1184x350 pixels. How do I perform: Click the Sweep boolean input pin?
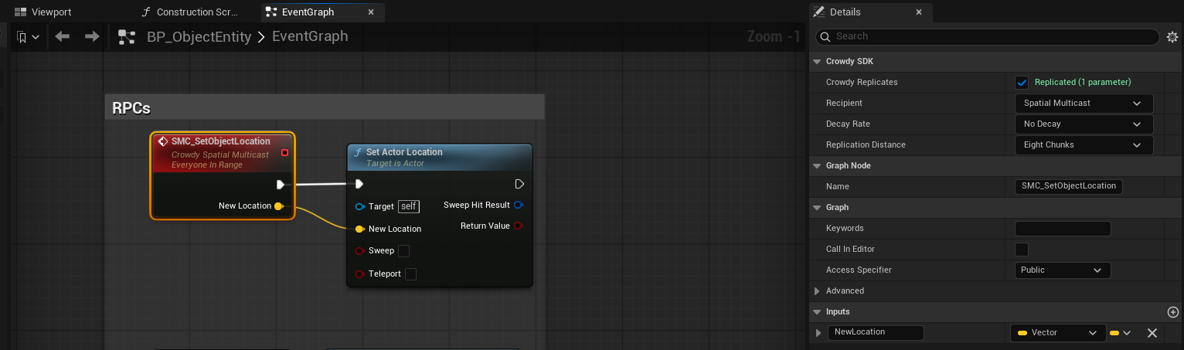point(359,251)
